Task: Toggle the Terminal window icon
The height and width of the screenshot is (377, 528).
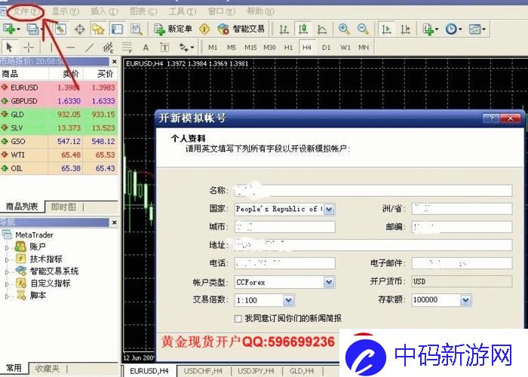Action: click(117, 29)
